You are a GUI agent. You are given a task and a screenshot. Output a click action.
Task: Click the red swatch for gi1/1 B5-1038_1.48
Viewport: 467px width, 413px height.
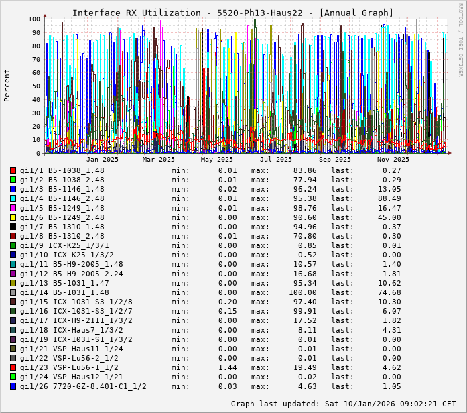(13, 170)
